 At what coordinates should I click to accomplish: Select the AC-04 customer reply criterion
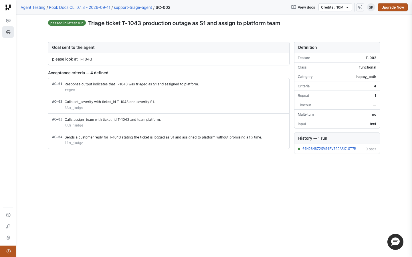(x=169, y=140)
